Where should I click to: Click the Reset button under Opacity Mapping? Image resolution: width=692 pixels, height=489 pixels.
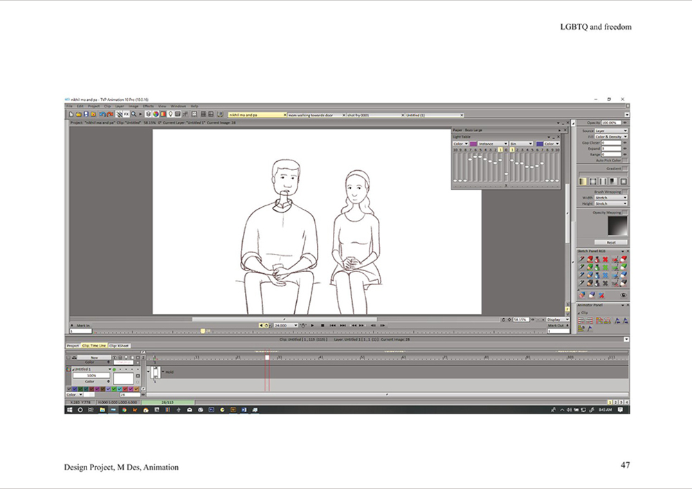pyautogui.click(x=611, y=243)
